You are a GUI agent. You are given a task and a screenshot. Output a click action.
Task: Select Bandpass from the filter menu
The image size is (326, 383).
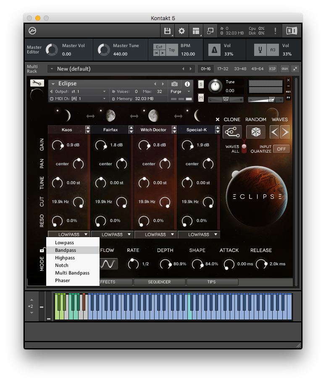(73, 250)
